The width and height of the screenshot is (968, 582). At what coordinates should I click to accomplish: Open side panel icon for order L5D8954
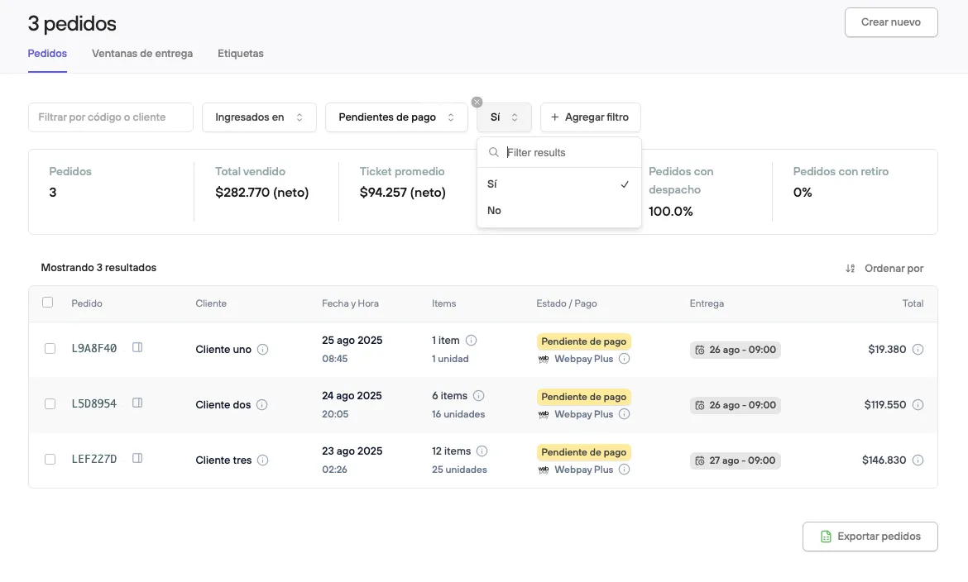click(x=137, y=403)
